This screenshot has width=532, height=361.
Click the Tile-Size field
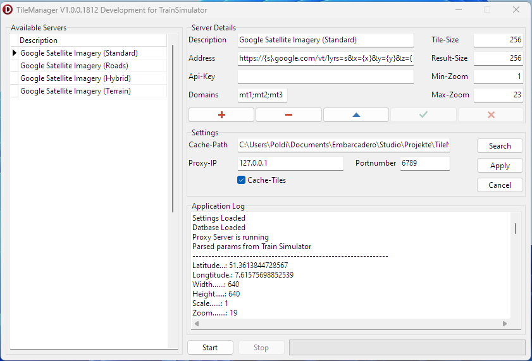pos(498,40)
